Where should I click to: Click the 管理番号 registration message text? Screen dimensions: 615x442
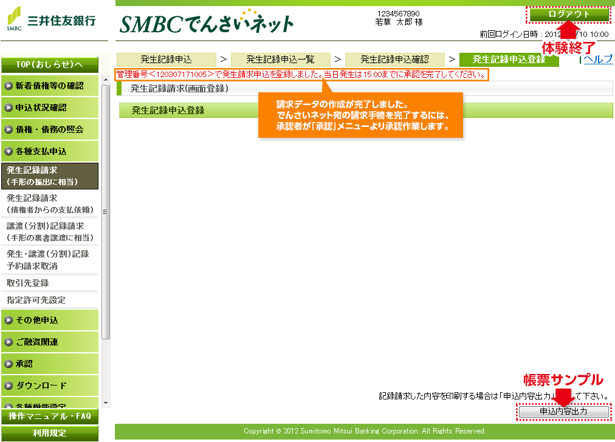[x=301, y=75]
